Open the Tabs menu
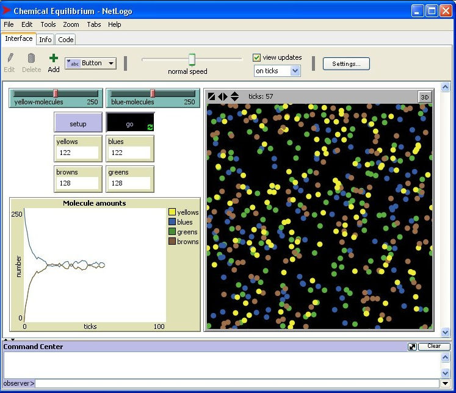 click(94, 24)
